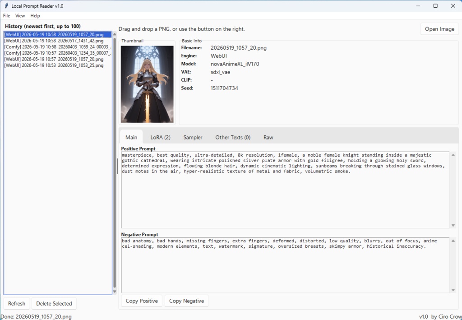Click Negative Prompt scrollbar down arrow
Image resolution: width=462 pixels, height=320 pixels.
[x=453, y=290]
